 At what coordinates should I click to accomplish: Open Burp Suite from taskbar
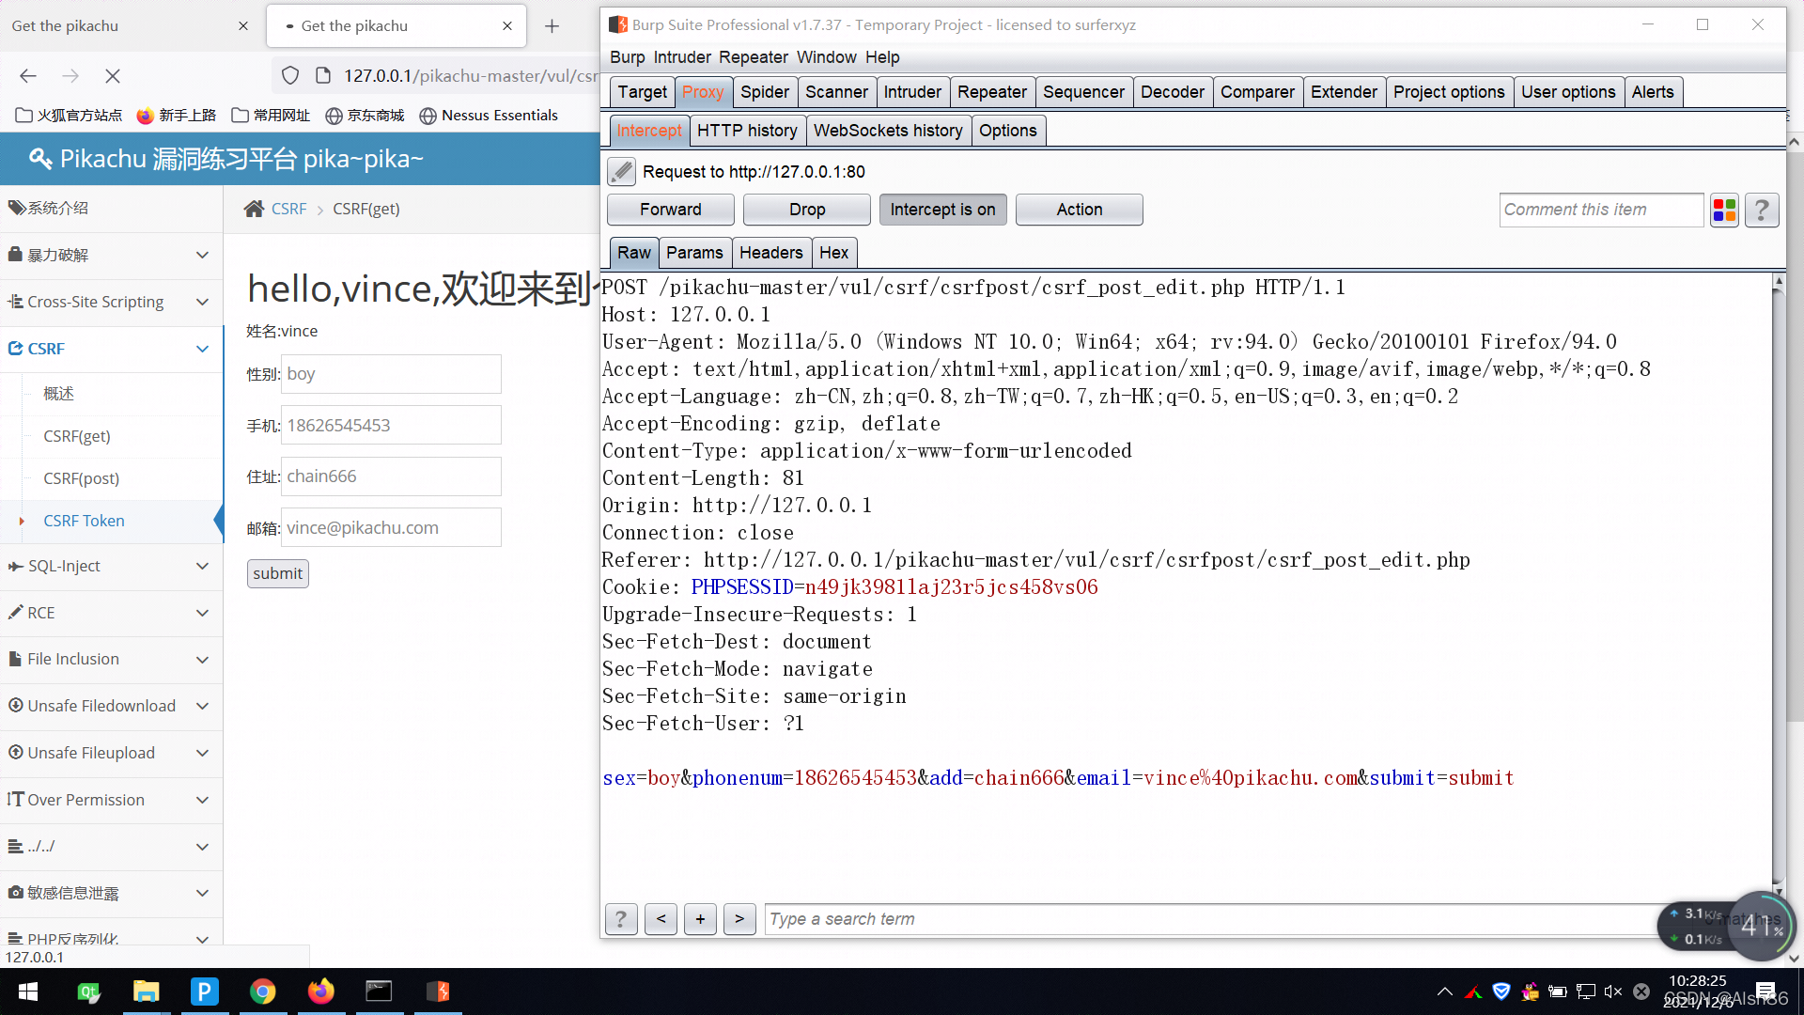point(438,992)
